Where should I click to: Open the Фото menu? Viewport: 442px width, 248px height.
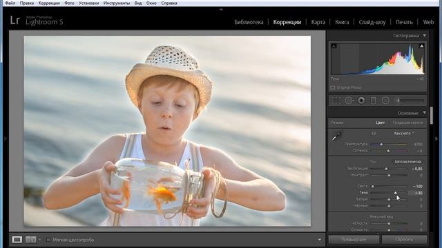click(x=69, y=3)
